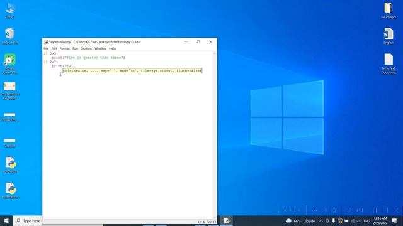The height and width of the screenshot is (226, 403).
Task: Click the 'if 5>3:' code line
Action: (x=50, y=53)
